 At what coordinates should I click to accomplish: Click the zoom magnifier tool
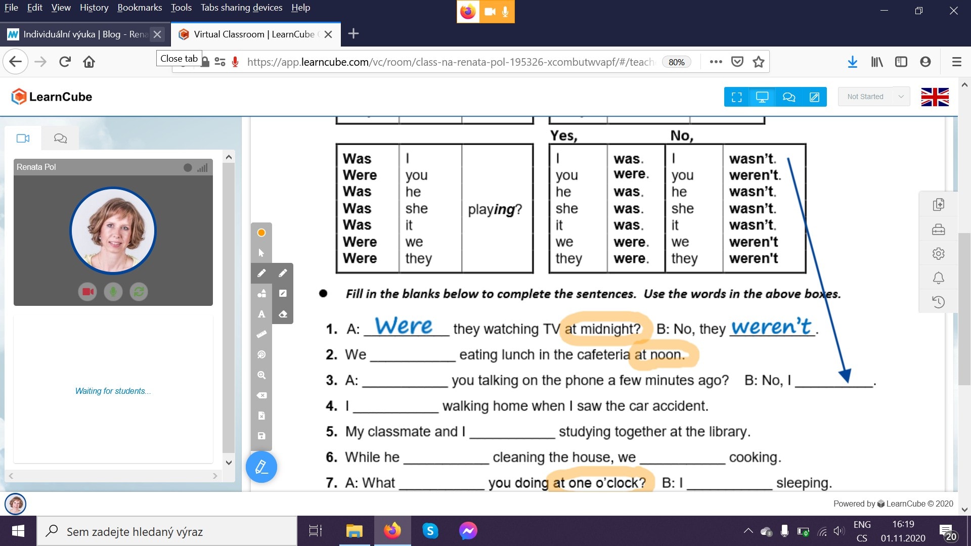point(261,375)
